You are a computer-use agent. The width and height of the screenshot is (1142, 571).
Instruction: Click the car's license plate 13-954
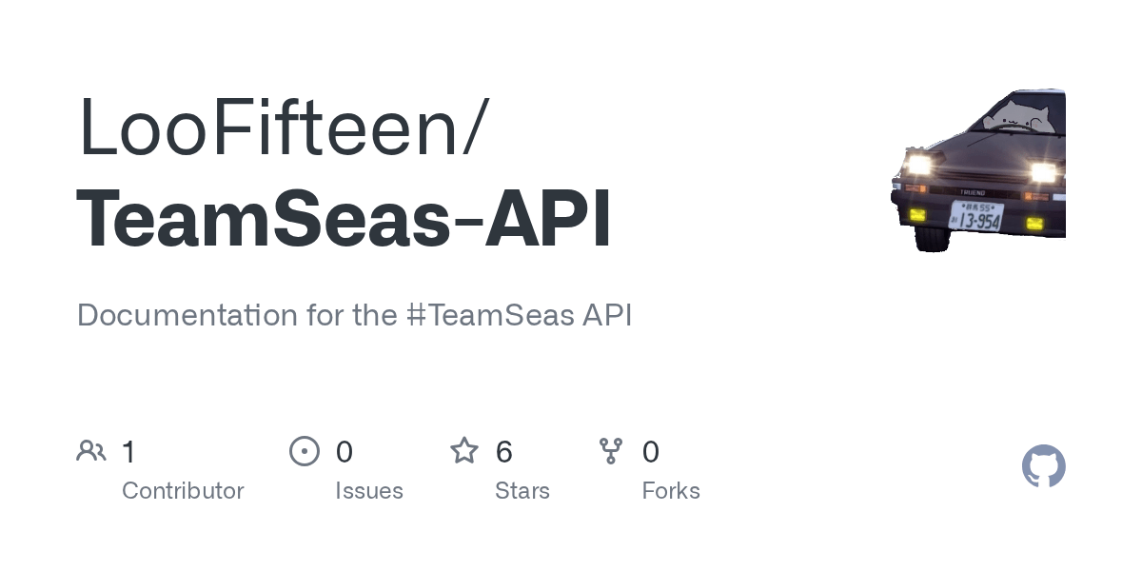[977, 218]
